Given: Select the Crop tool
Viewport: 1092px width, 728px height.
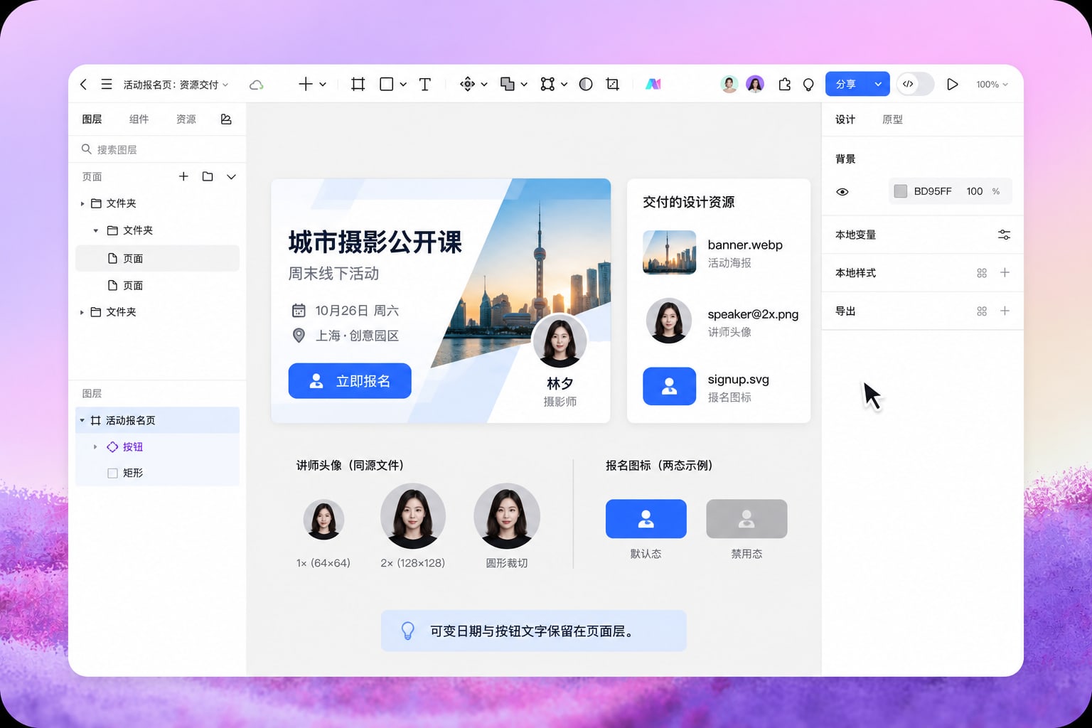Looking at the screenshot, I should (613, 84).
